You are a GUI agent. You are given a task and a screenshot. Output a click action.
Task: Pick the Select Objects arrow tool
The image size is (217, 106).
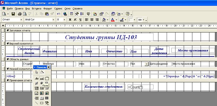tap(37, 72)
